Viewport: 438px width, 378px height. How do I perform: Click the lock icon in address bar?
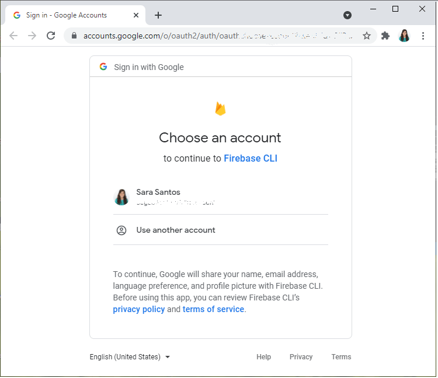pyautogui.click(x=74, y=36)
